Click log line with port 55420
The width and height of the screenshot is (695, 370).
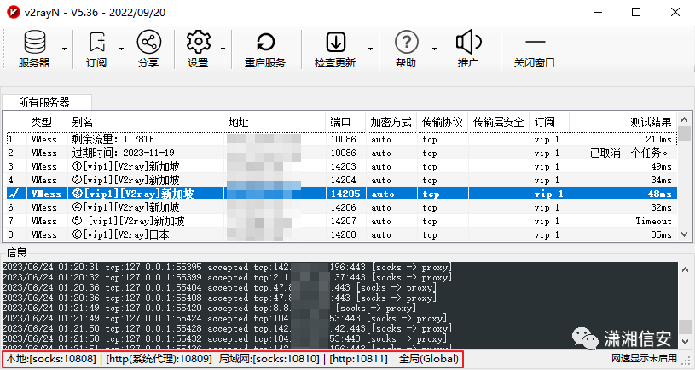[x=209, y=308]
